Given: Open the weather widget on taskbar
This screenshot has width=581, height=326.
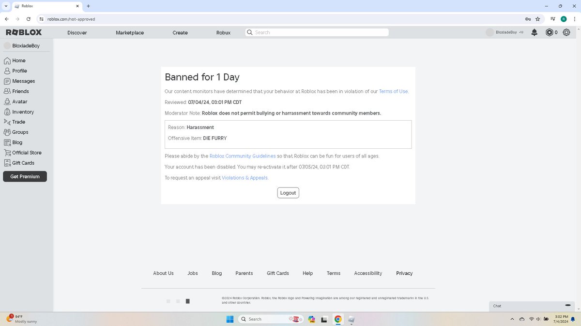Looking at the screenshot, I should (x=21, y=319).
